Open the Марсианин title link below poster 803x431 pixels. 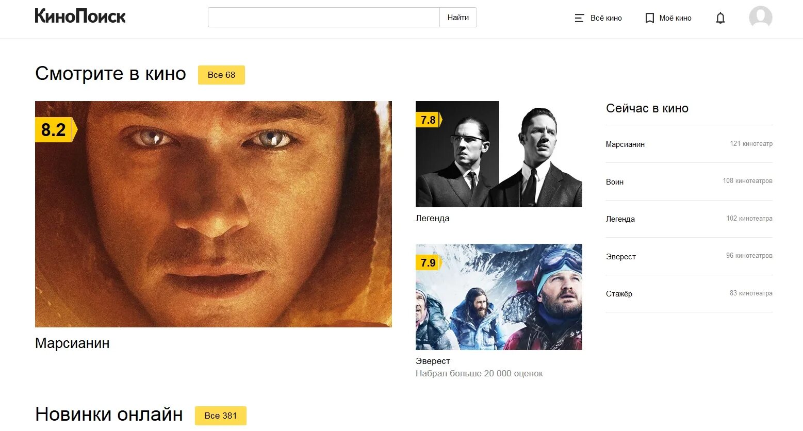tap(72, 343)
